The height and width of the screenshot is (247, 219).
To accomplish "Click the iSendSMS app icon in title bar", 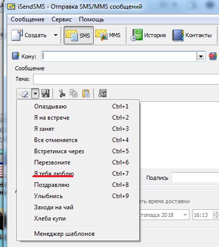I will point(11,7).
